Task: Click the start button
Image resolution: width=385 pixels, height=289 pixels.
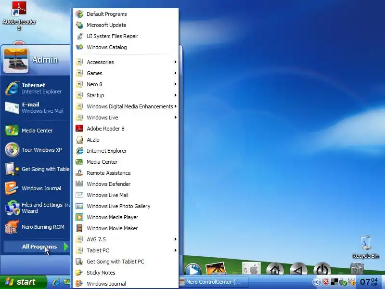Action: pos(23,282)
